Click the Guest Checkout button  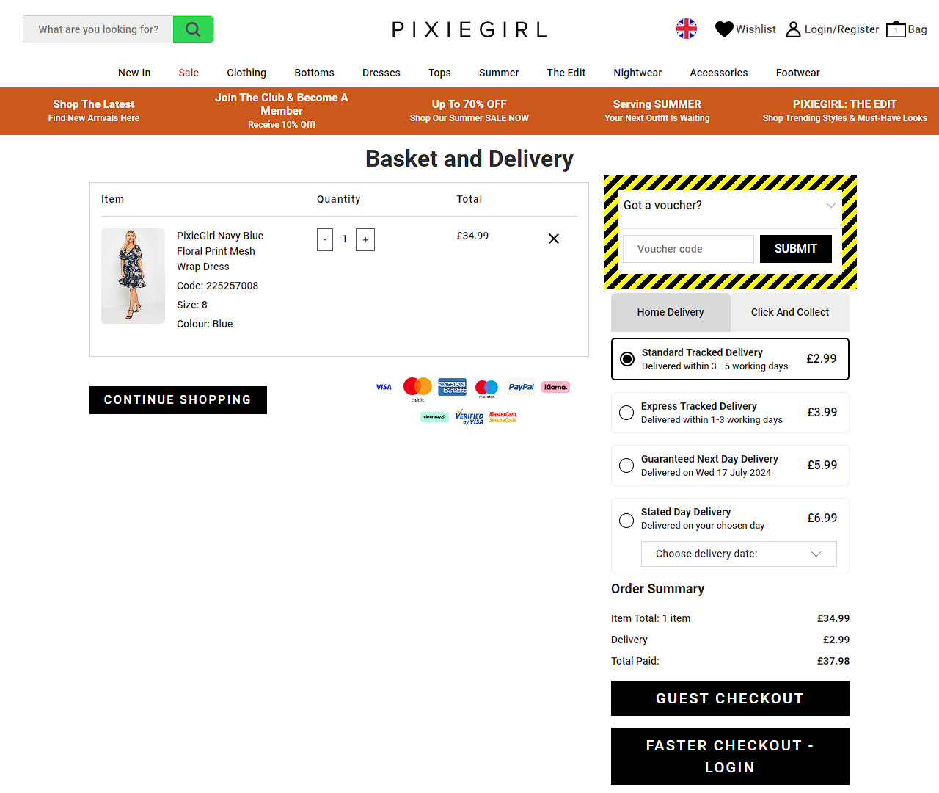[730, 698]
